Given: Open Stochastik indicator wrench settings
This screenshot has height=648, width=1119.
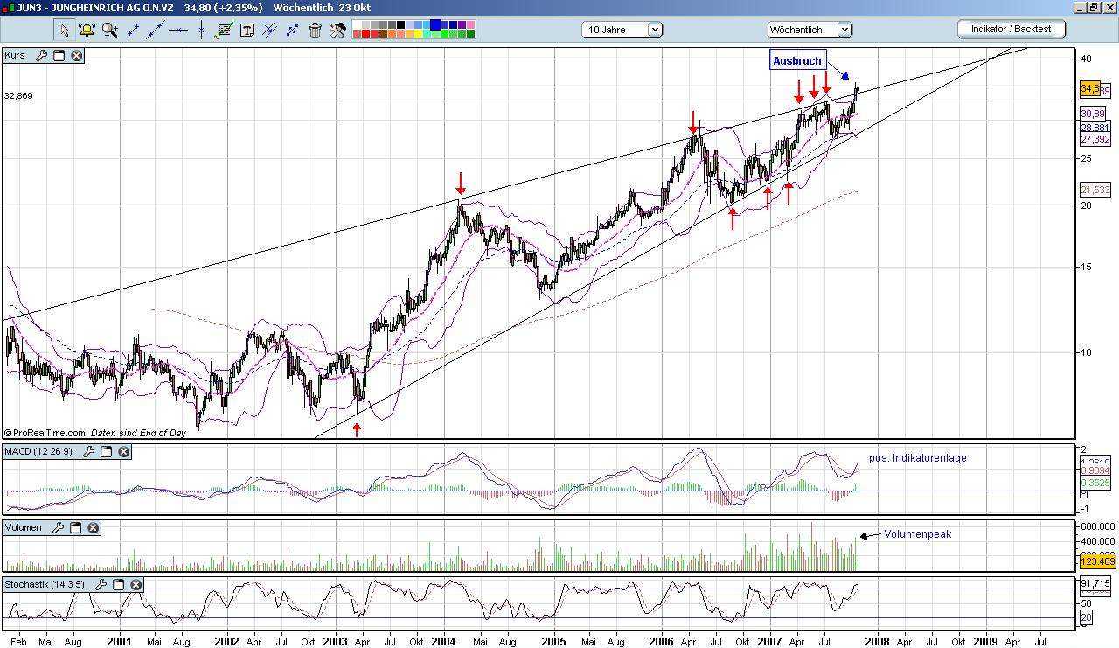Looking at the screenshot, I should pos(102,583).
